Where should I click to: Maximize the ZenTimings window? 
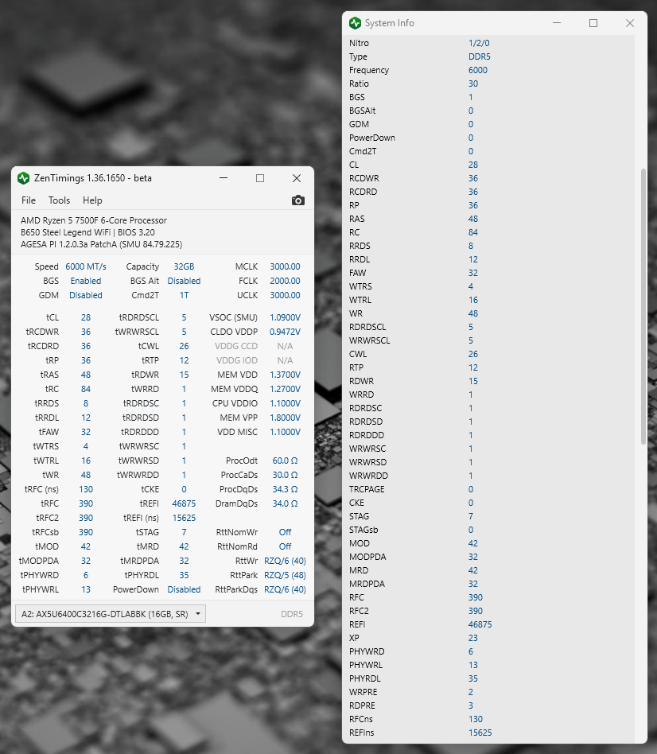pyautogui.click(x=260, y=178)
